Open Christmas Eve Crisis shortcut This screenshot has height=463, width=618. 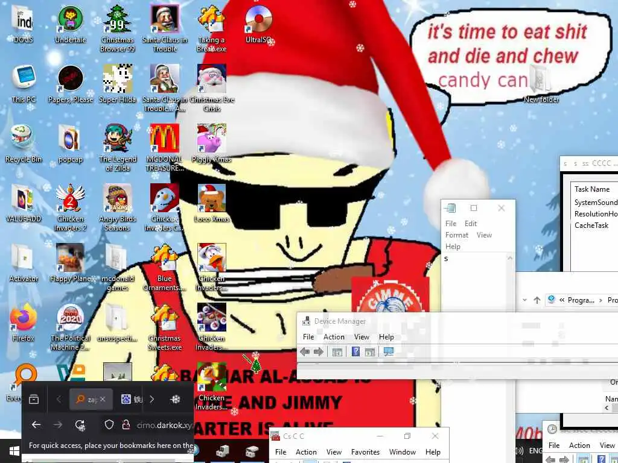[x=212, y=88]
